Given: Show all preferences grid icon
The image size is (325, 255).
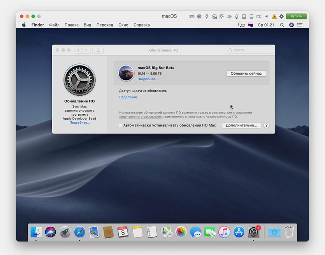Looking at the screenshot, I should coord(98,50).
